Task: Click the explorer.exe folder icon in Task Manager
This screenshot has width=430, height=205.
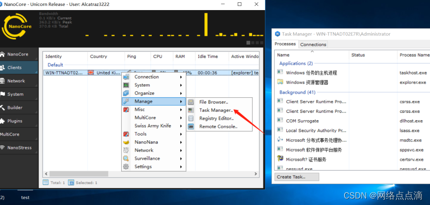Action: coord(280,82)
